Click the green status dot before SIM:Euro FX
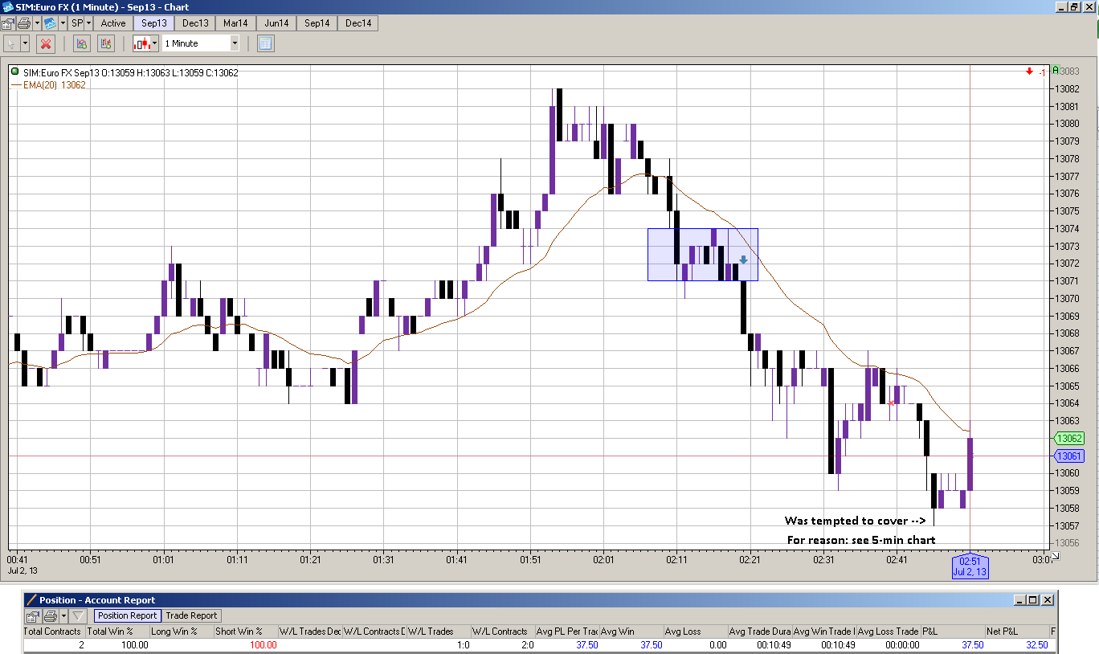 15,72
